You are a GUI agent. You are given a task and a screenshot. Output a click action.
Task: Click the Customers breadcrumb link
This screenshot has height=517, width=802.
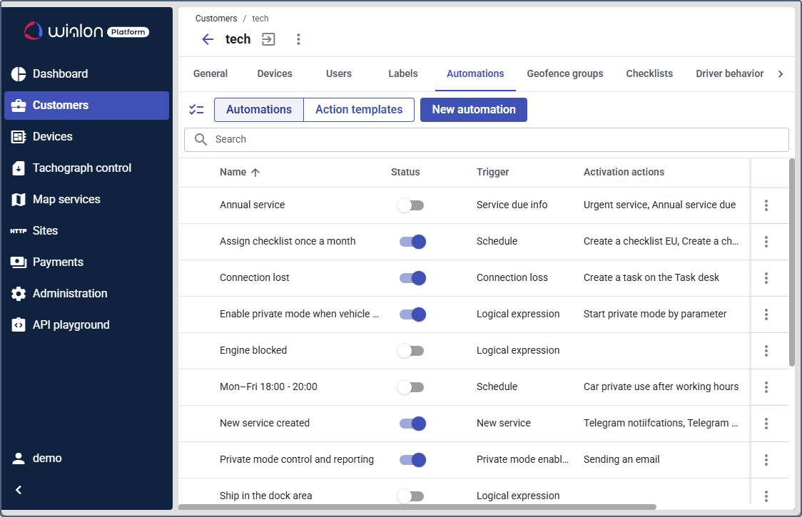[216, 19]
